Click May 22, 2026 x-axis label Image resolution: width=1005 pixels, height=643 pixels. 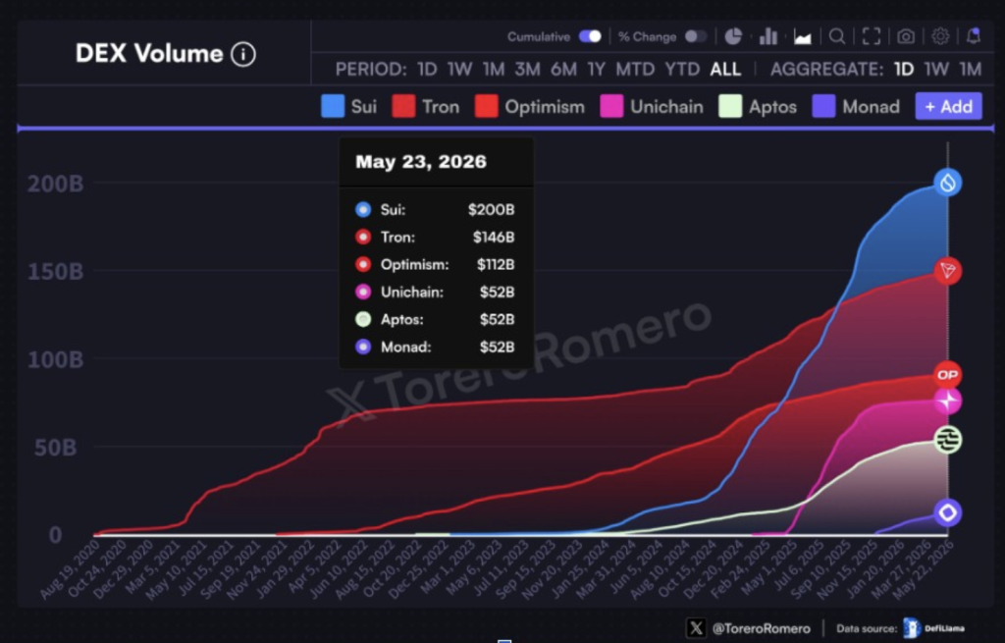(x=923, y=569)
